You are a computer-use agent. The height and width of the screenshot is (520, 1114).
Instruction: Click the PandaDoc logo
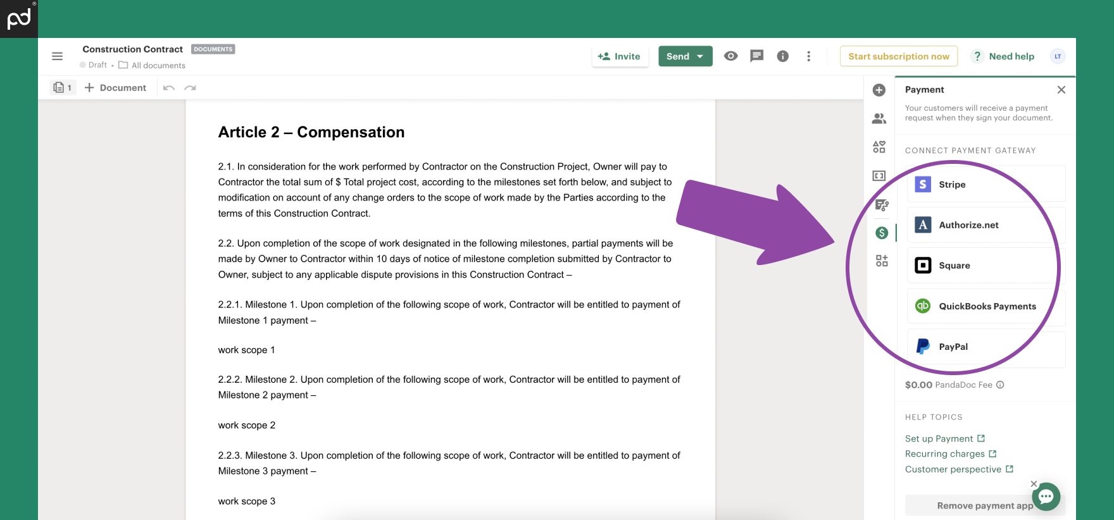(x=19, y=19)
